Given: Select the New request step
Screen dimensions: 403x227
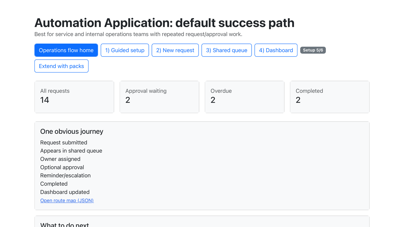Looking at the screenshot, I should click(x=175, y=50).
